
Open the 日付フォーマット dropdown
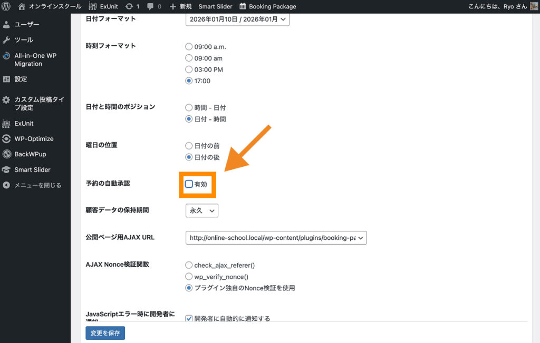point(237,19)
